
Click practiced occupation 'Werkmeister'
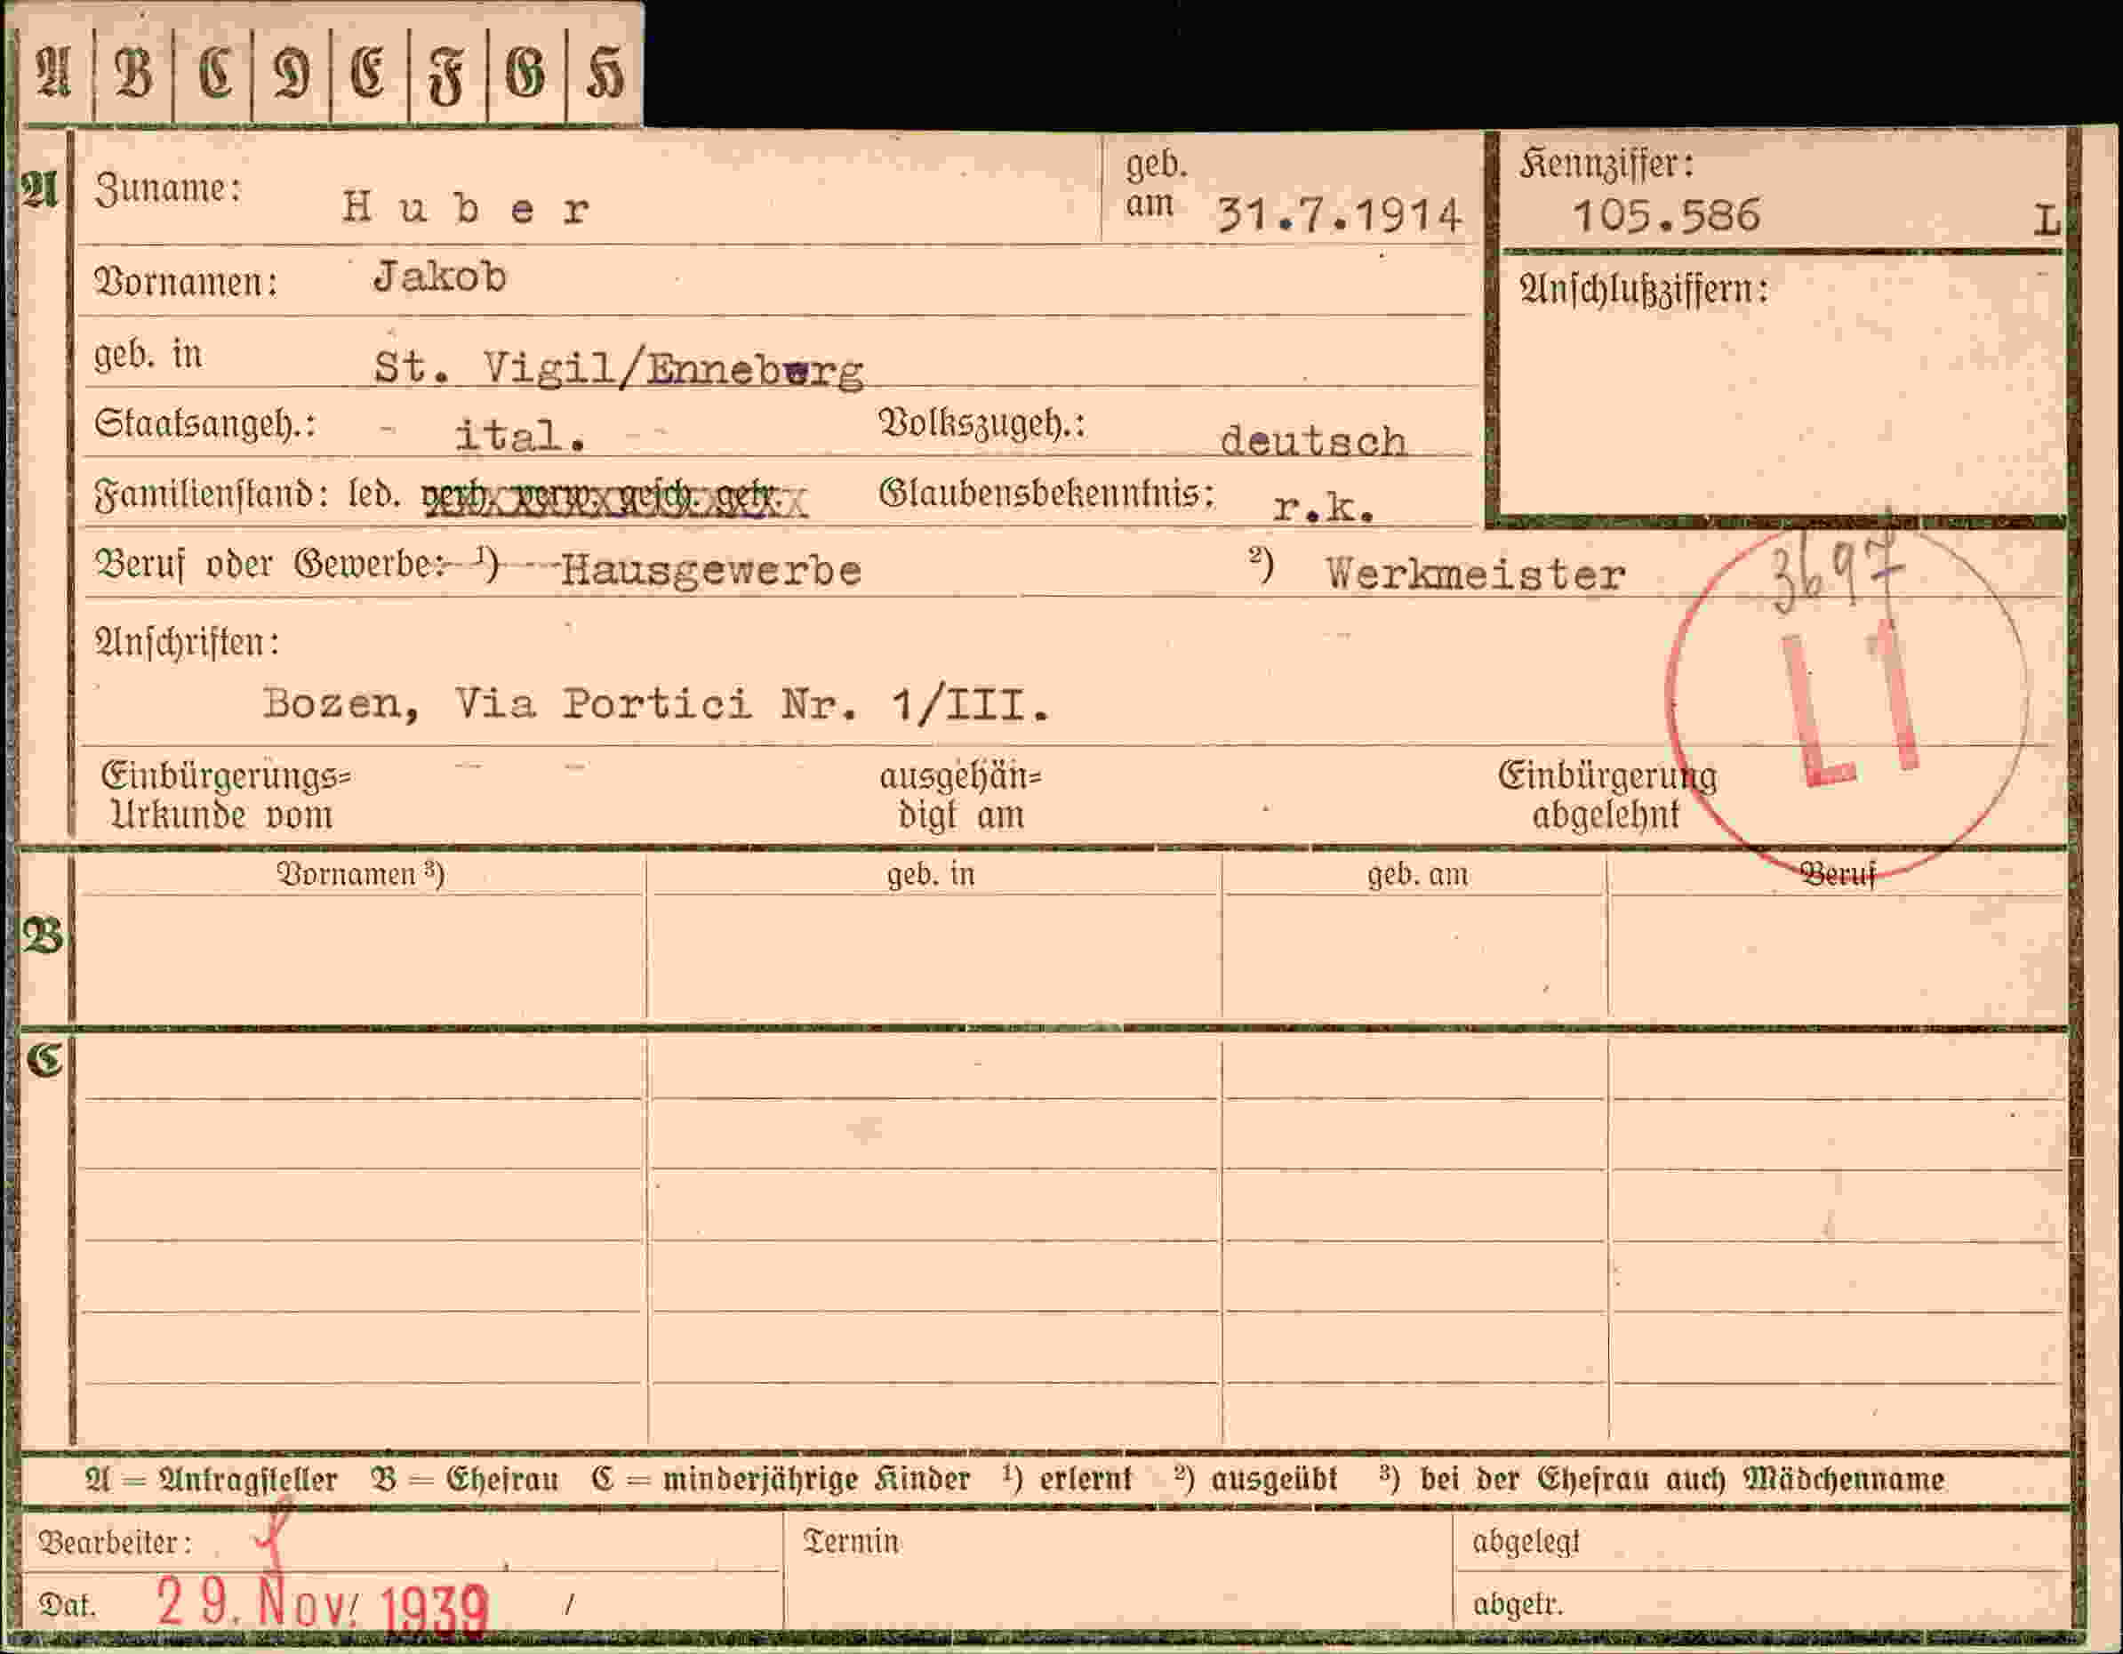click(1476, 574)
